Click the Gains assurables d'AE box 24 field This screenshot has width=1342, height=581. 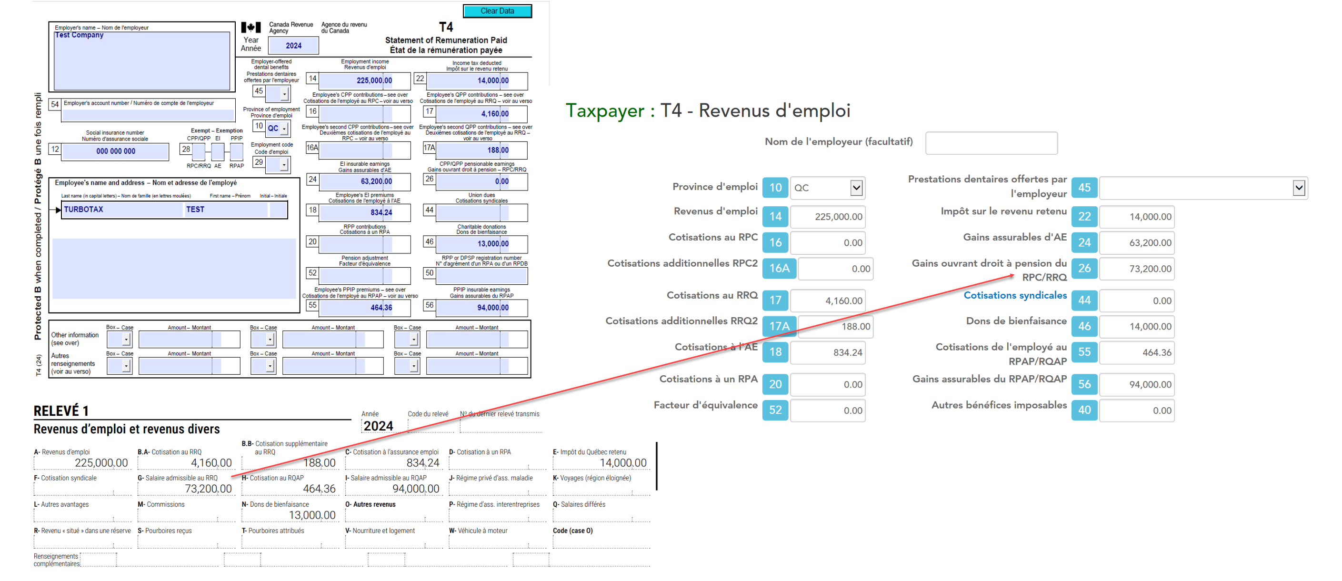[1137, 243]
